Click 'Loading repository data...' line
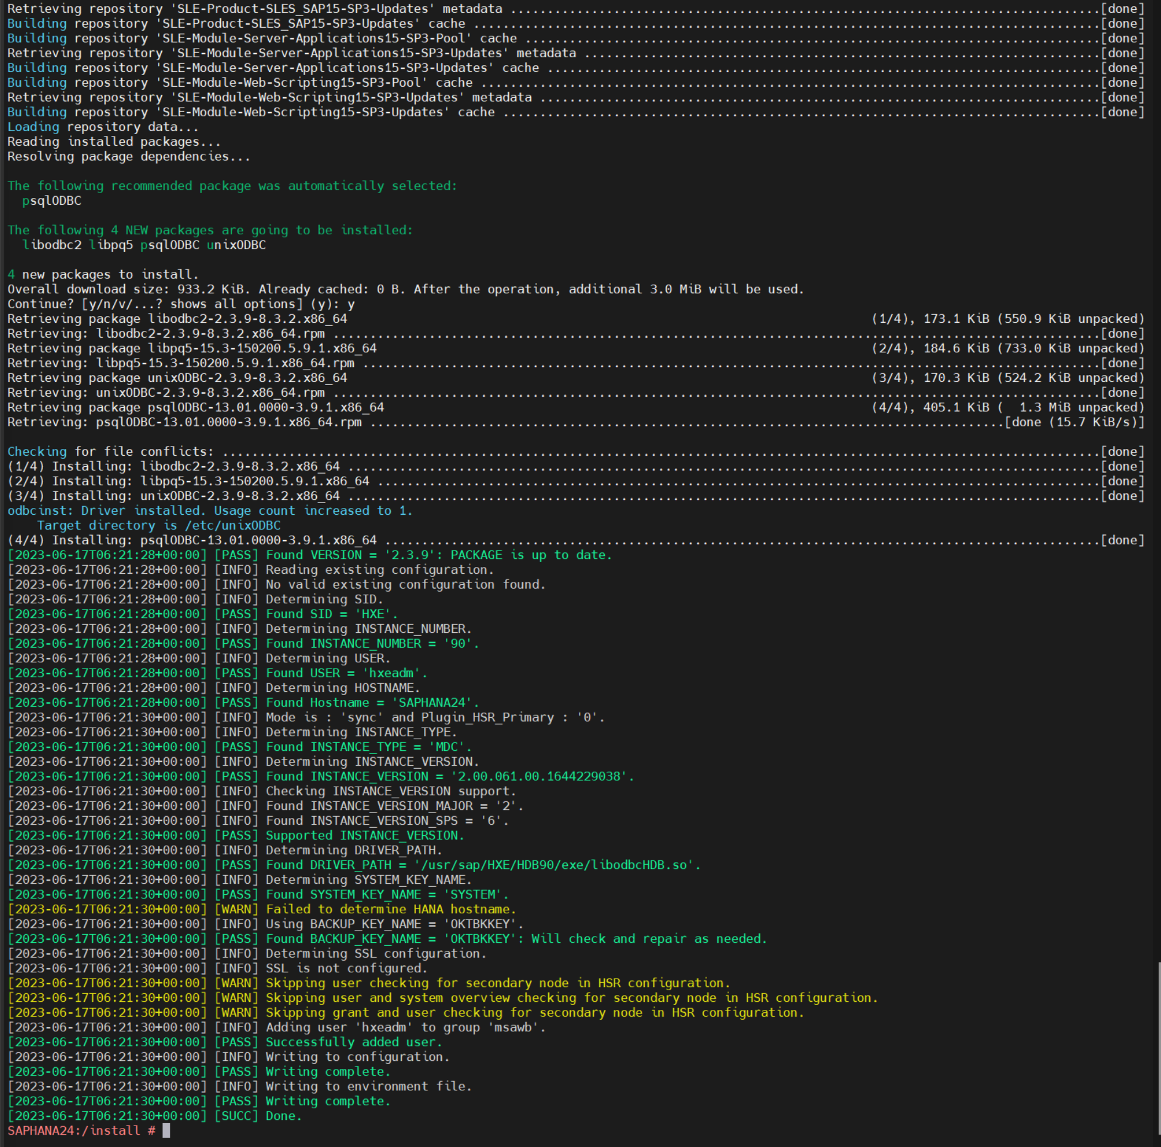Viewport: 1161px width, 1147px height. 103,127
